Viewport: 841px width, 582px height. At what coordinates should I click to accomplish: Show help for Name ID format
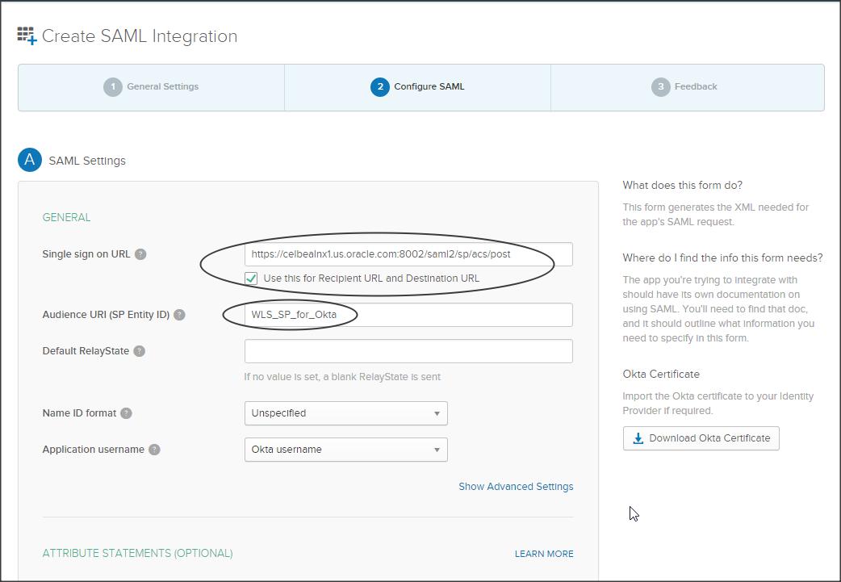[126, 413]
